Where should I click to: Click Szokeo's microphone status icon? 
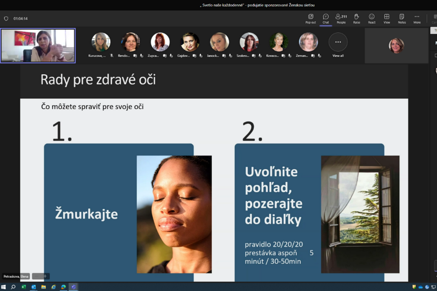(x=260, y=56)
